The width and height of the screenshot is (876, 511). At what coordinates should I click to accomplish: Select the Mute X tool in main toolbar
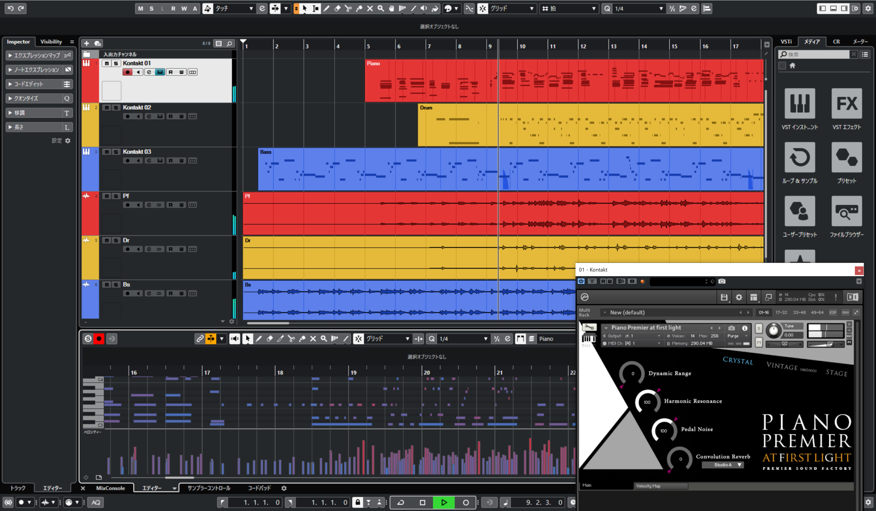coord(370,8)
